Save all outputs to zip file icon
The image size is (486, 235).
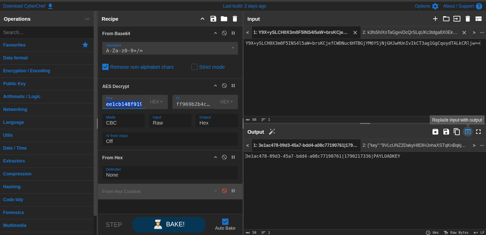(435, 132)
